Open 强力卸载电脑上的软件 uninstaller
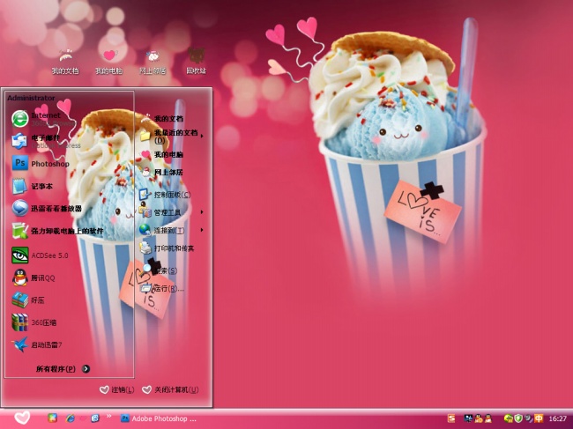This screenshot has width=573, height=429. tap(57, 231)
